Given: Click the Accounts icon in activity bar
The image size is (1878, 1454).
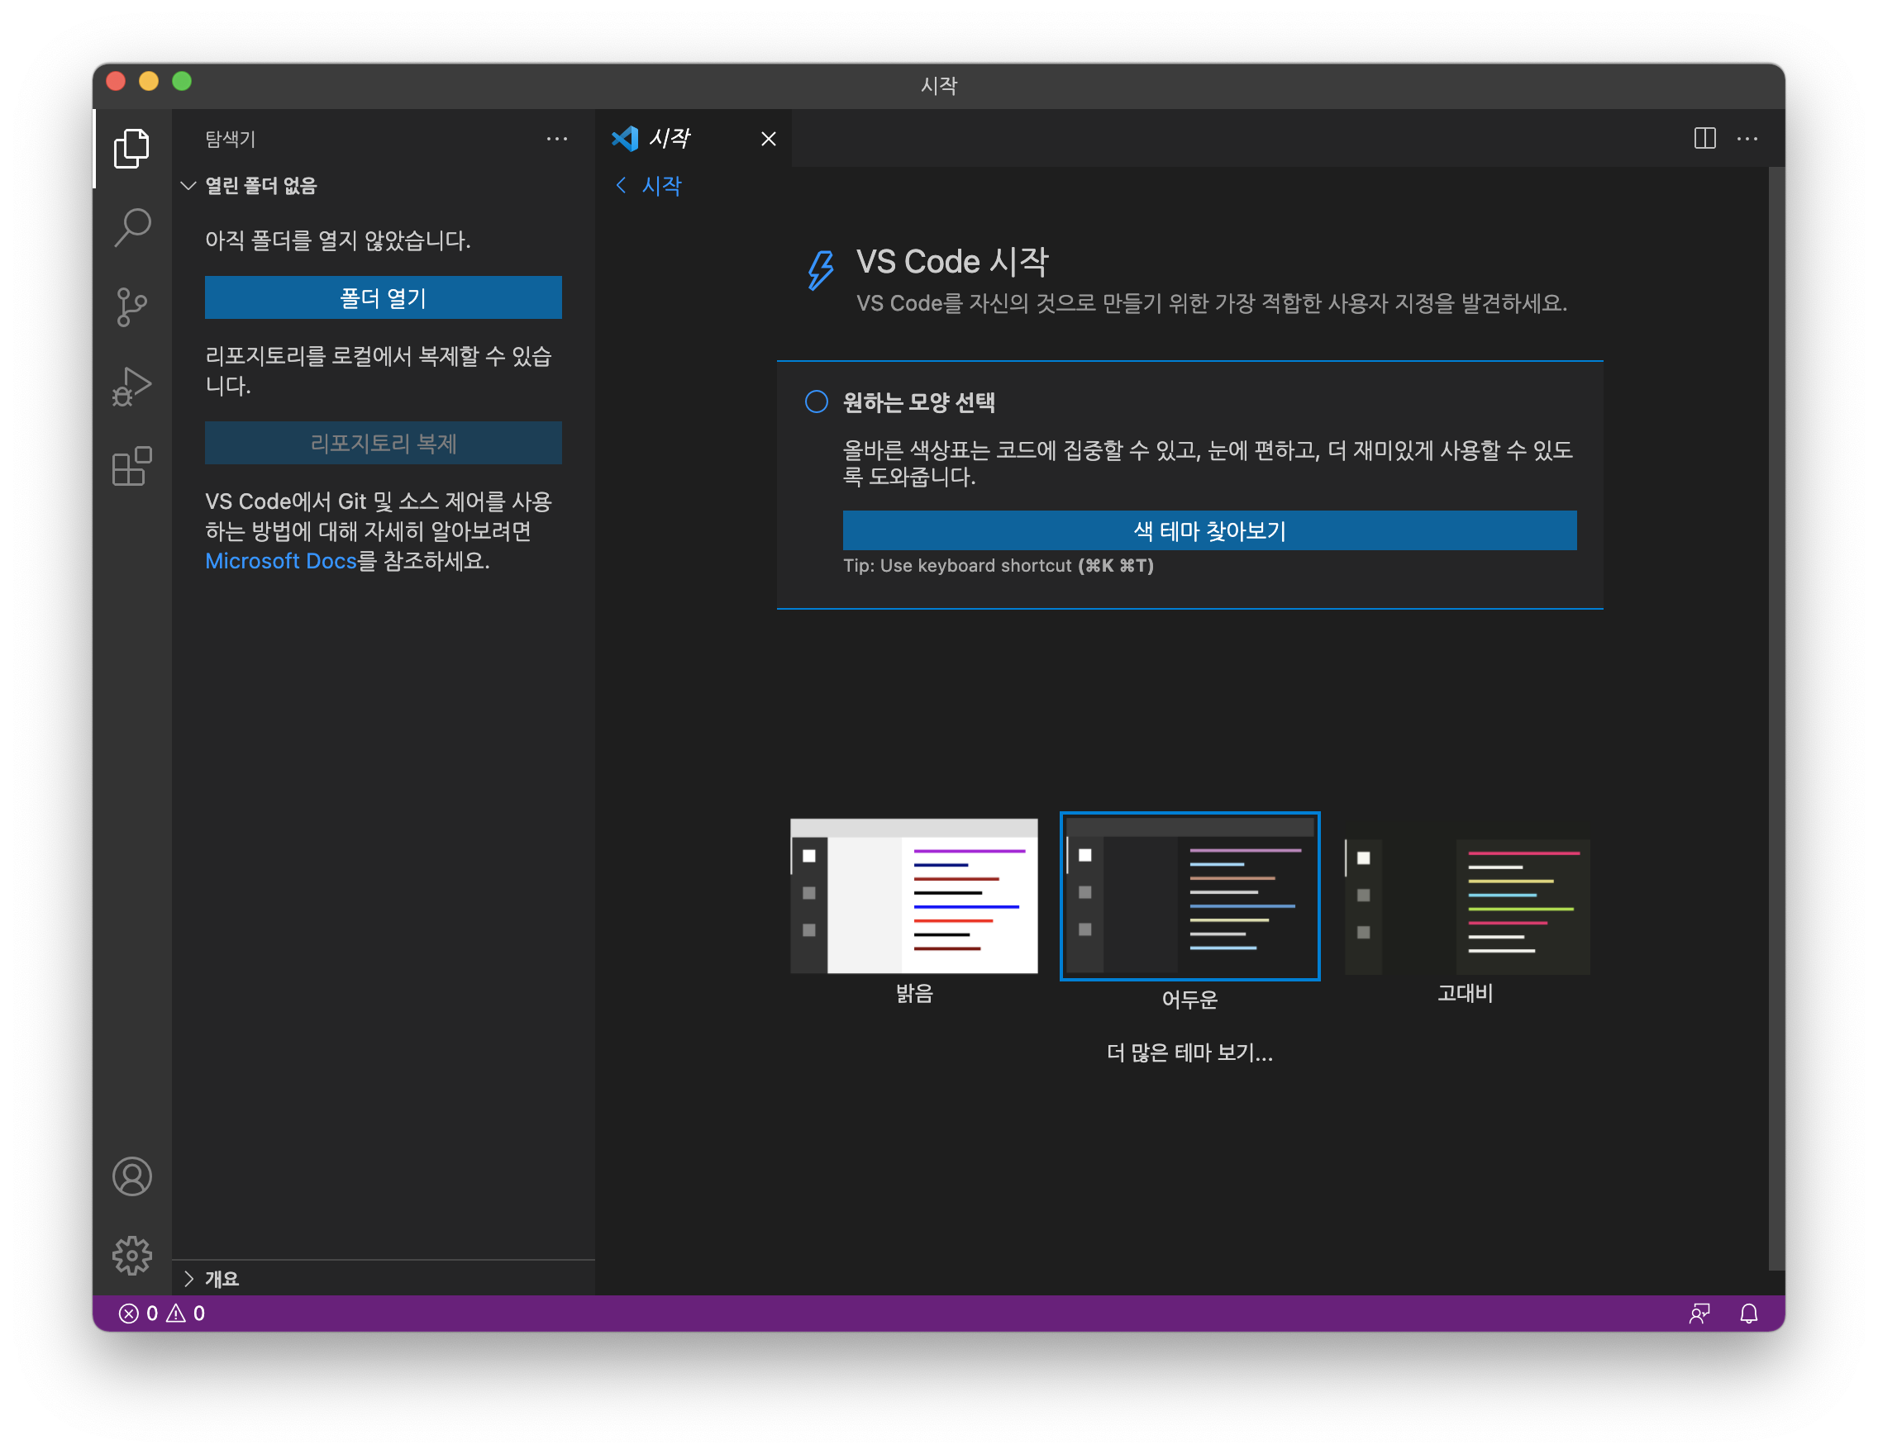Looking at the screenshot, I should coord(131,1176).
